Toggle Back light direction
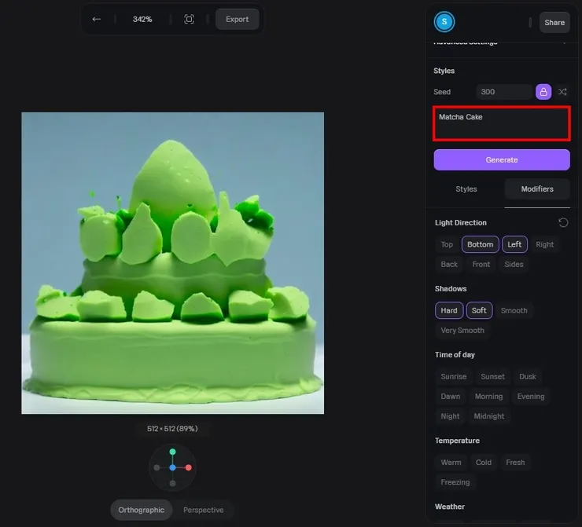The height and width of the screenshot is (527, 582). click(449, 264)
